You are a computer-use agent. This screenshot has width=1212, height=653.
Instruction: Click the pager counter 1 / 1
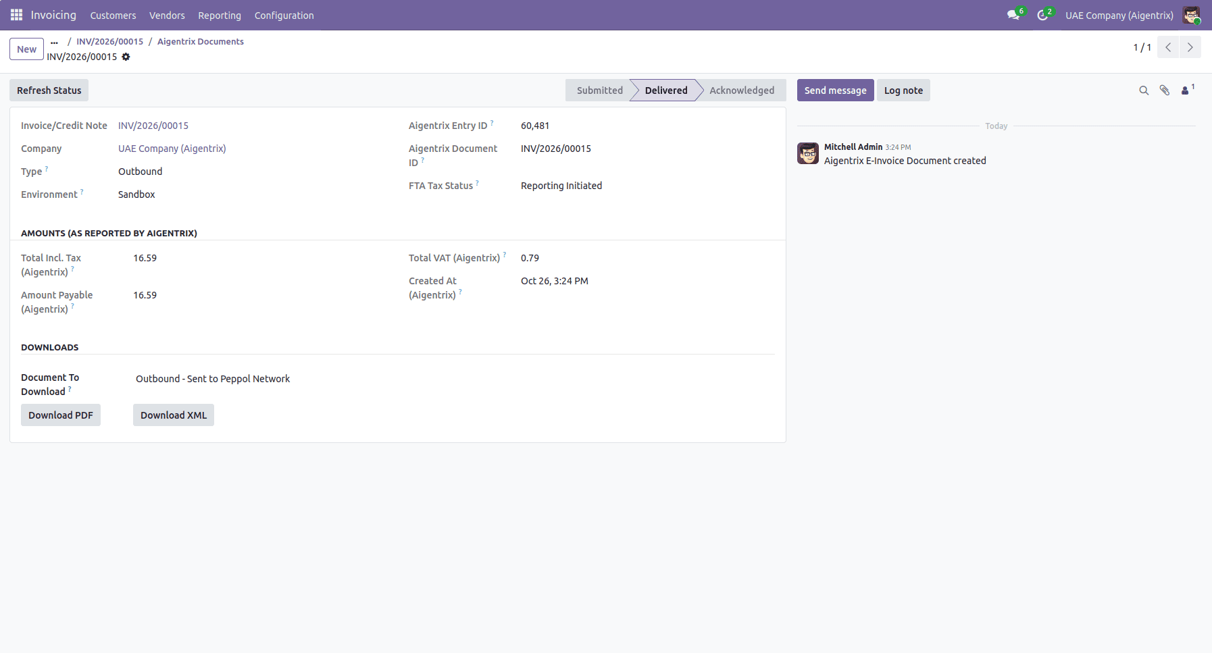pos(1142,47)
